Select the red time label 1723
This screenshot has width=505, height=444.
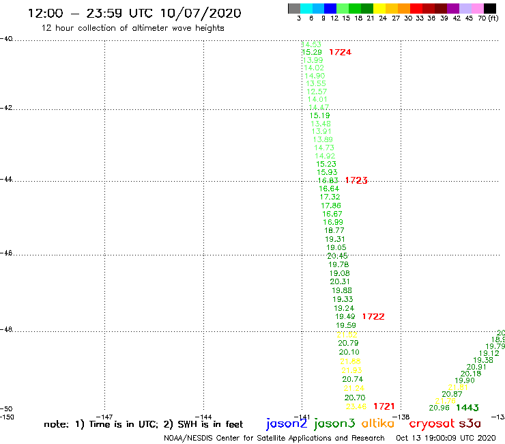[x=356, y=180]
